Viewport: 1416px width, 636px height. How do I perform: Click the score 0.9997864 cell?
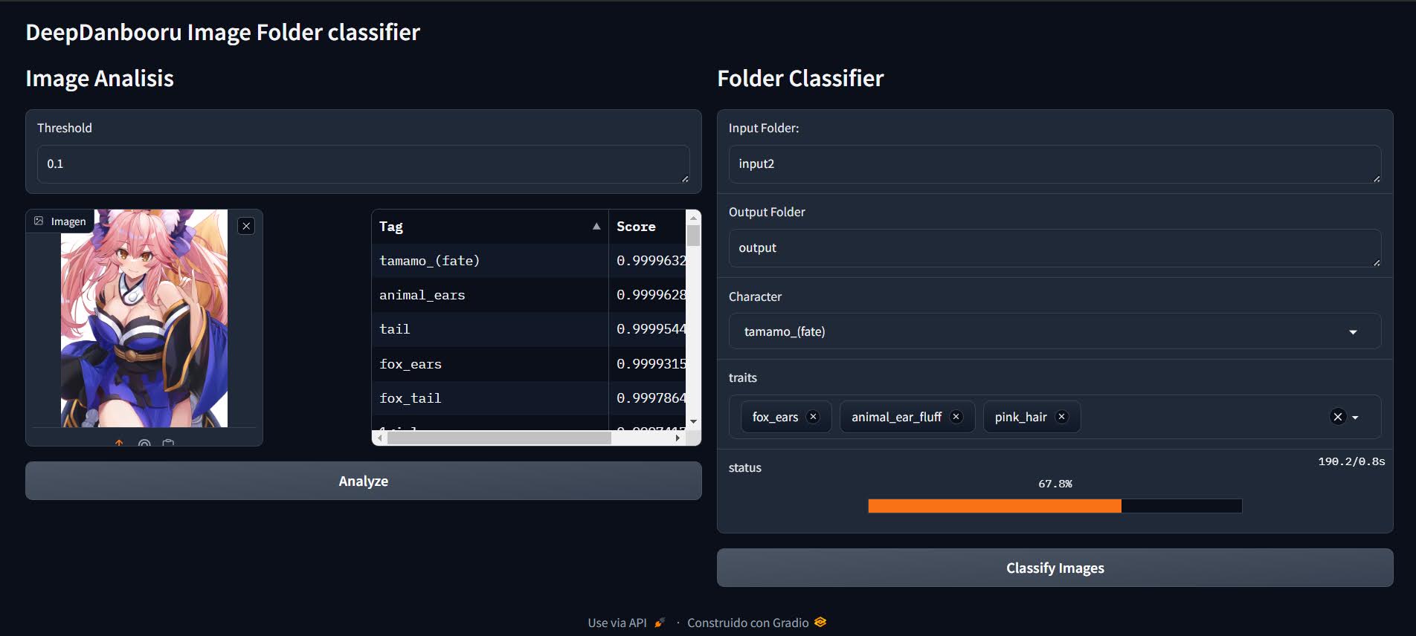tap(648, 398)
